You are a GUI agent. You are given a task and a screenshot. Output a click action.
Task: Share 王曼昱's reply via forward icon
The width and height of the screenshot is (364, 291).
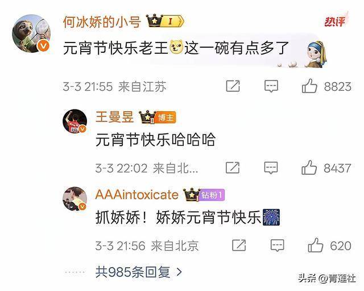tap(233, 167)
